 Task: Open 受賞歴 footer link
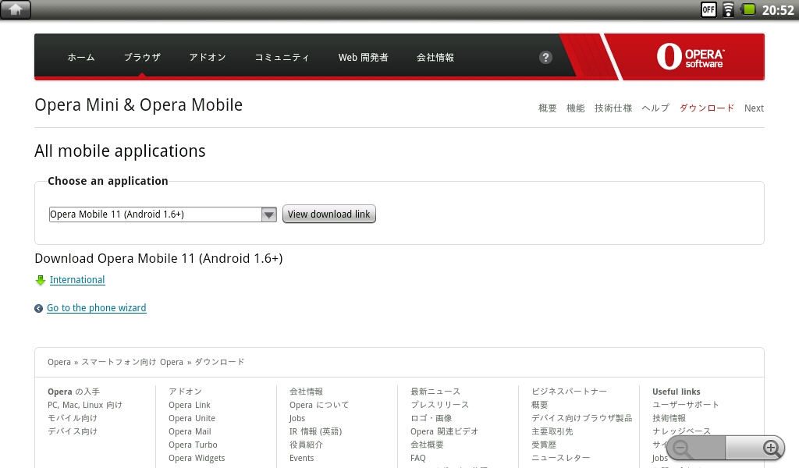pyautogui.click(x=544, y=445)
